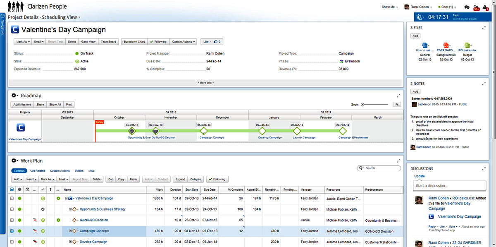This screenshot has height=247, width=496.
Task: Select the Develop Campaign row checkbox
Action: tap(12, 242)
